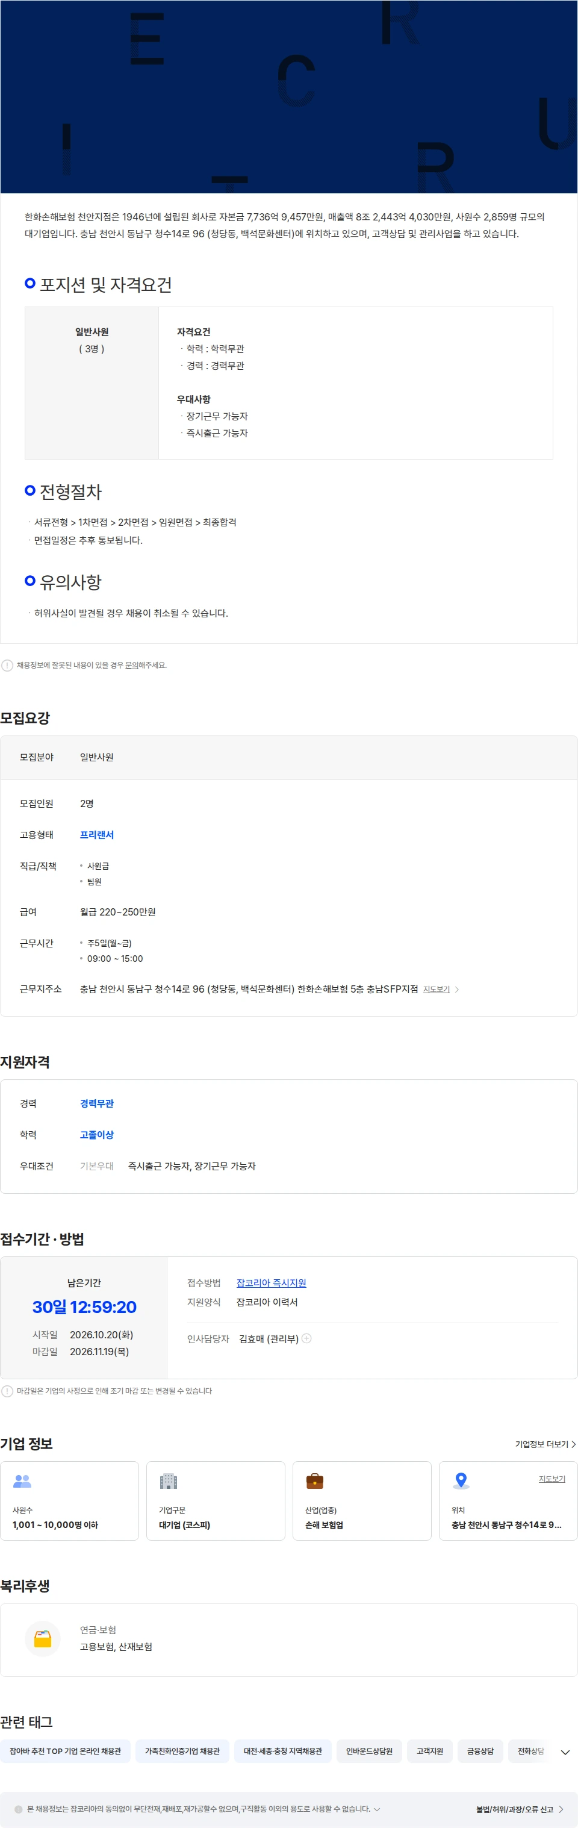Expand contact details plus icon beside 김효매
Screen dimensions: 578x1828
point(306,1338)
